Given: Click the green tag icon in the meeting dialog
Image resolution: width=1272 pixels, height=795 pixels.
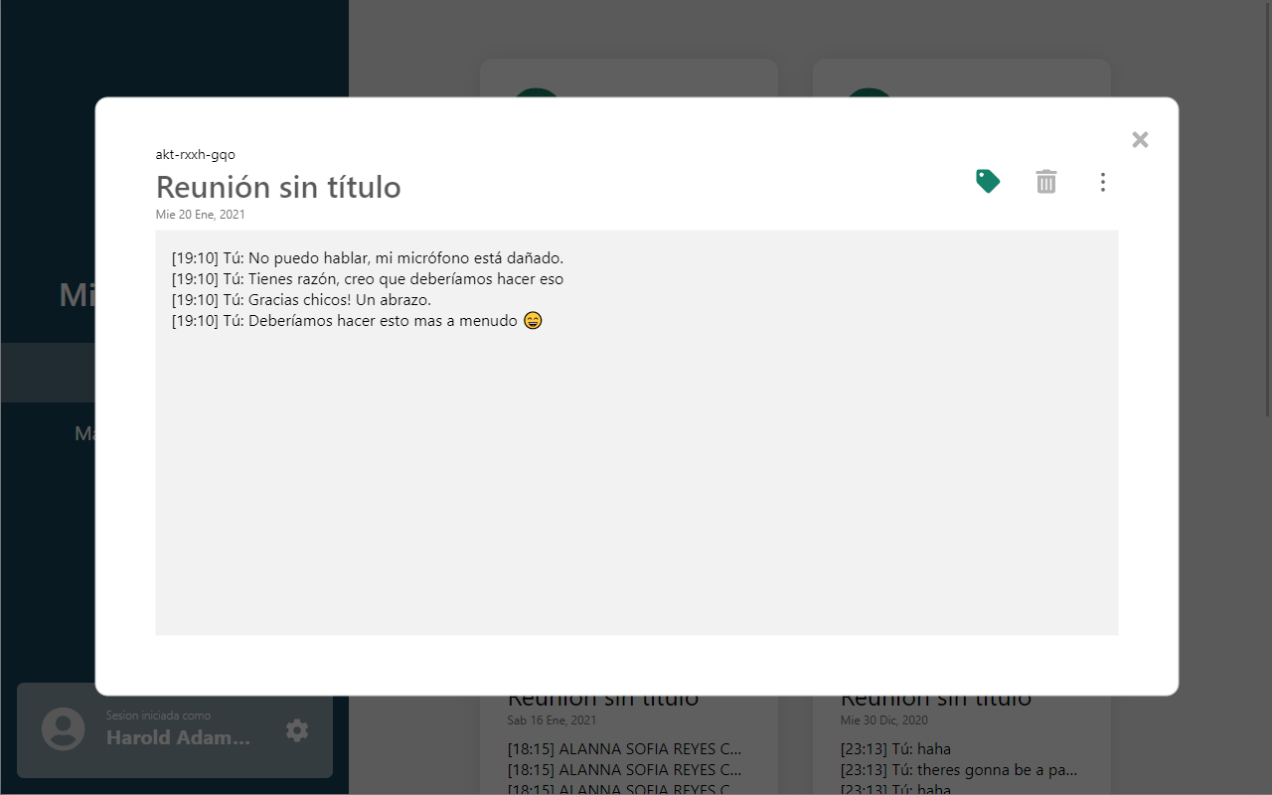Looking at the screenshot, I should [988, 181].
